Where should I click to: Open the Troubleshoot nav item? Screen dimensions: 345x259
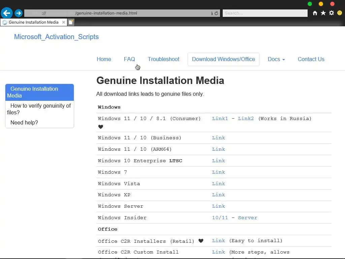[x=163, y=59]
